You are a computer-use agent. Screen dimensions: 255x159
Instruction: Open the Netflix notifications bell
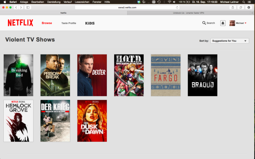(x=223, y=23)
